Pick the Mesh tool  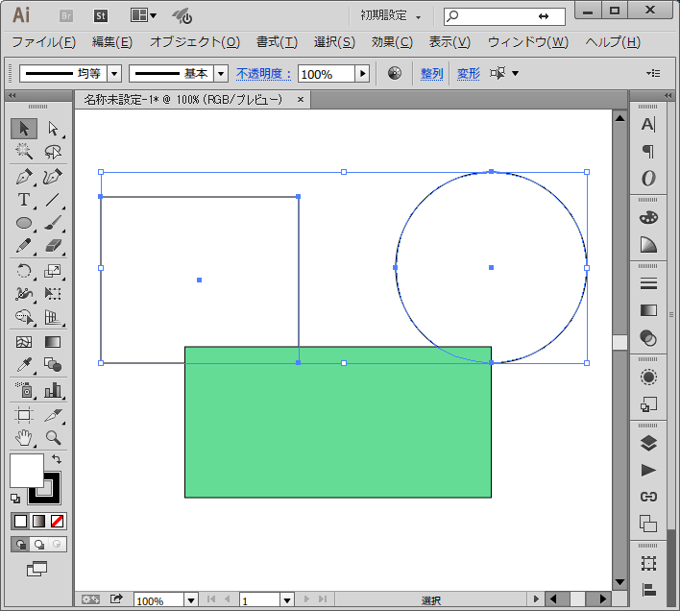[24, 342]
